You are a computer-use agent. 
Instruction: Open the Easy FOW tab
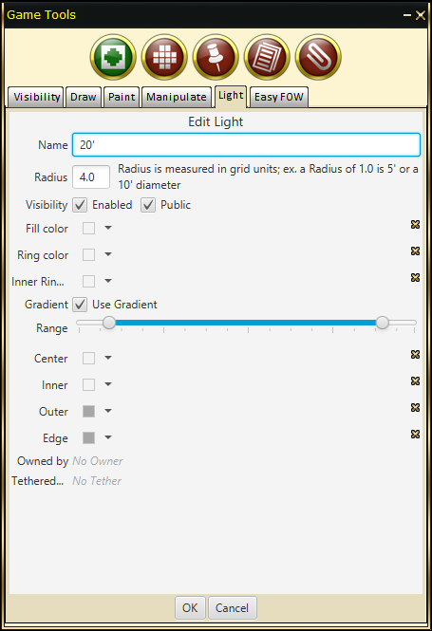[x=278, y=97]
